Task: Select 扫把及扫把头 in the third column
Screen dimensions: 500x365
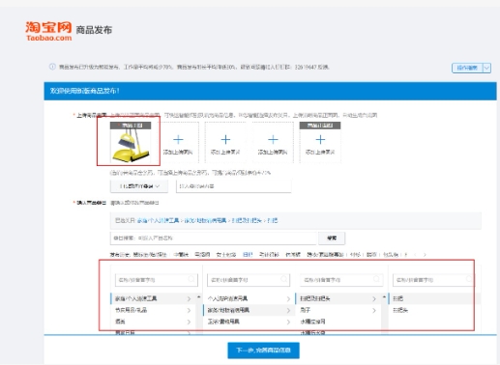Action: 338,298
